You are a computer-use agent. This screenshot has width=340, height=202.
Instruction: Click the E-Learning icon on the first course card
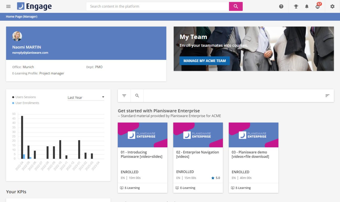(121, 188)
